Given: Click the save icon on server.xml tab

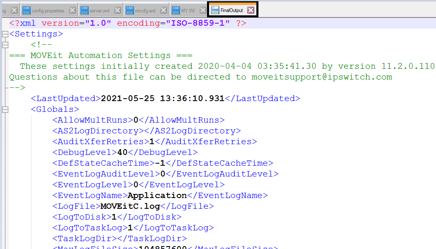Looking at the screenshot, I should pyautogui.click(x=84, y=10).
